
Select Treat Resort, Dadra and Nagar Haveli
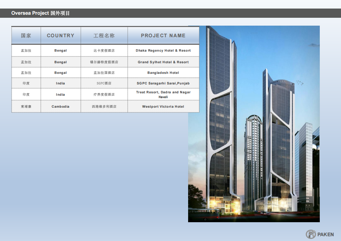click(163, 94)
